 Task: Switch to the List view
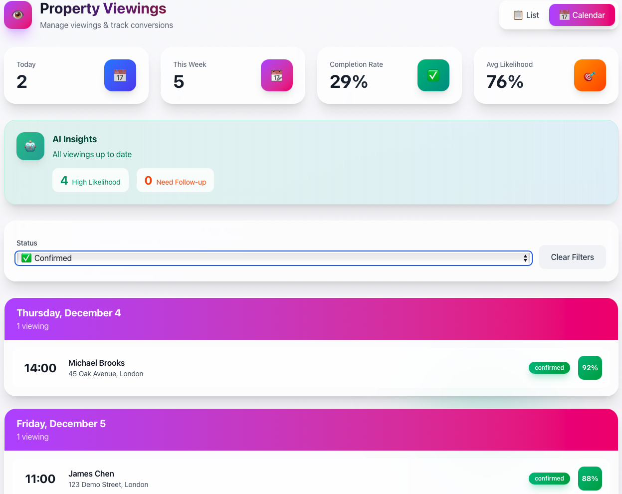(526, 15)
